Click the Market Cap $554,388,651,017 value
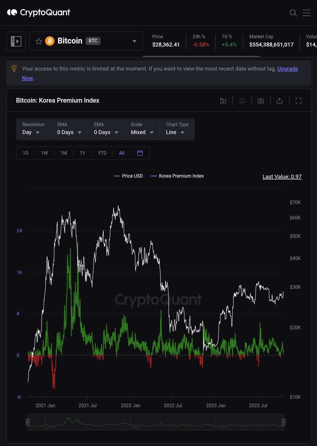This screenshot has width=317, height=446. tap(272, 44)
